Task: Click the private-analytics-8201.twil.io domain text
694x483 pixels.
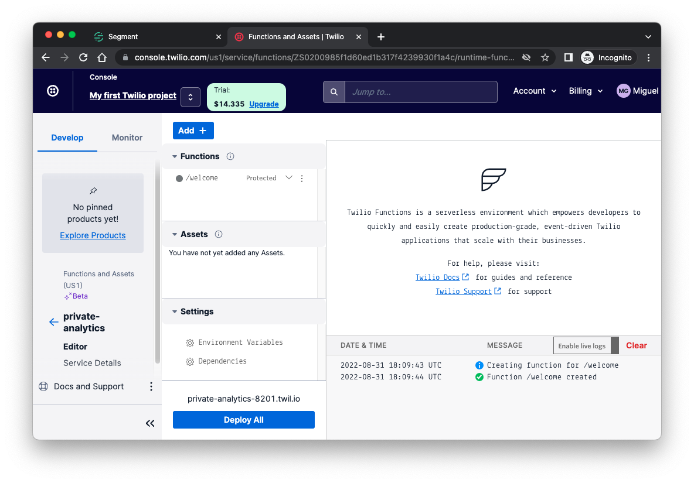Action: click(x=243, y=399)
